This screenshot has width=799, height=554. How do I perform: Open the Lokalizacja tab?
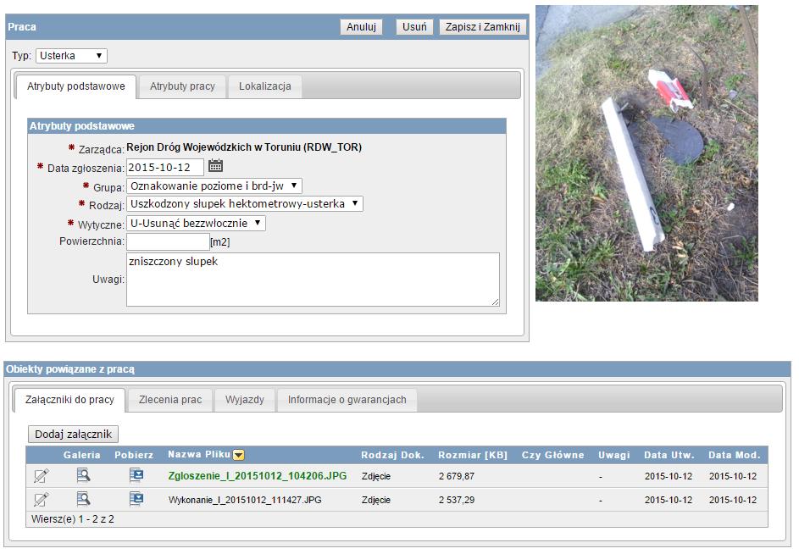point(265,86)
